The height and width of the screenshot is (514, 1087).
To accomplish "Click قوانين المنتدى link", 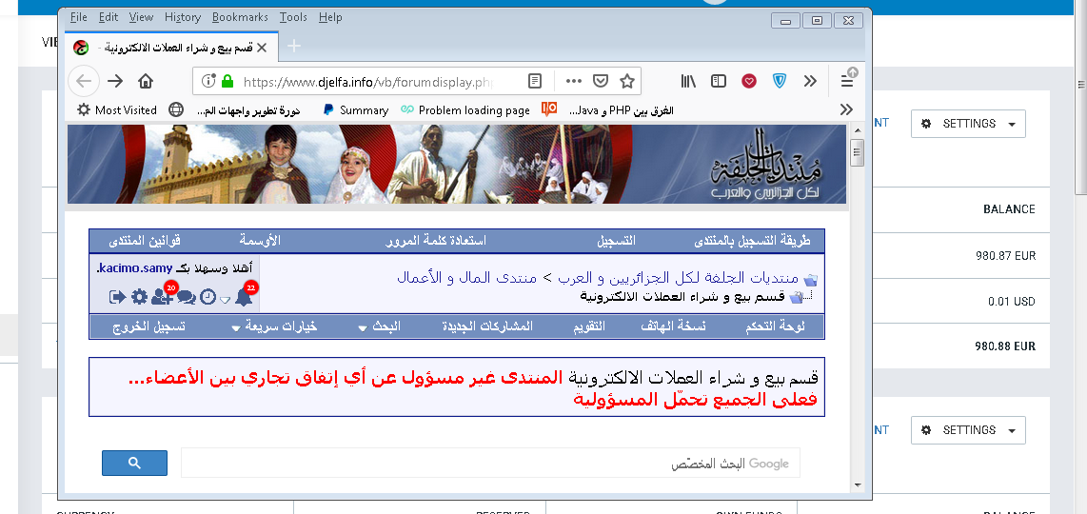I will pyautogui.click(x=145, y=241).
